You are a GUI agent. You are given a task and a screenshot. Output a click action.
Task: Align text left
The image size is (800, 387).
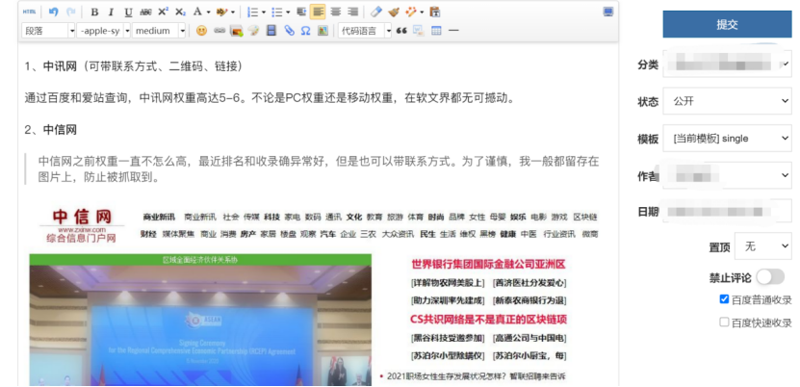[x=319, y=12]
